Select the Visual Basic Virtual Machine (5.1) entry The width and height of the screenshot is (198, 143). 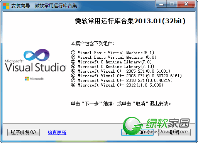click(x=112, y=53)
